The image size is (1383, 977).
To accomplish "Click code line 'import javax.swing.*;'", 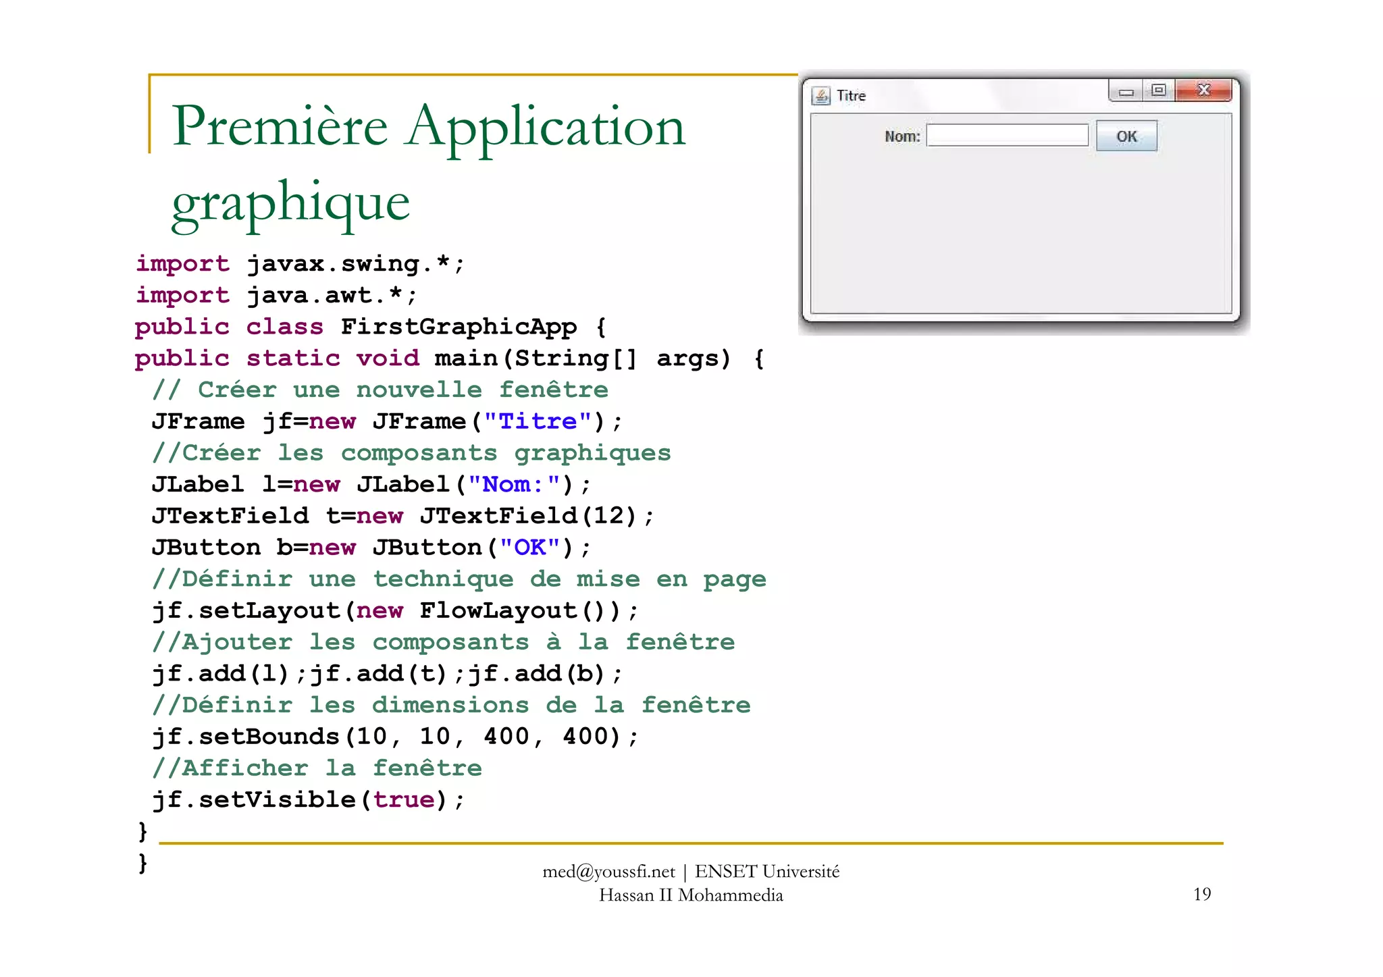I will (x=300, y=263).
